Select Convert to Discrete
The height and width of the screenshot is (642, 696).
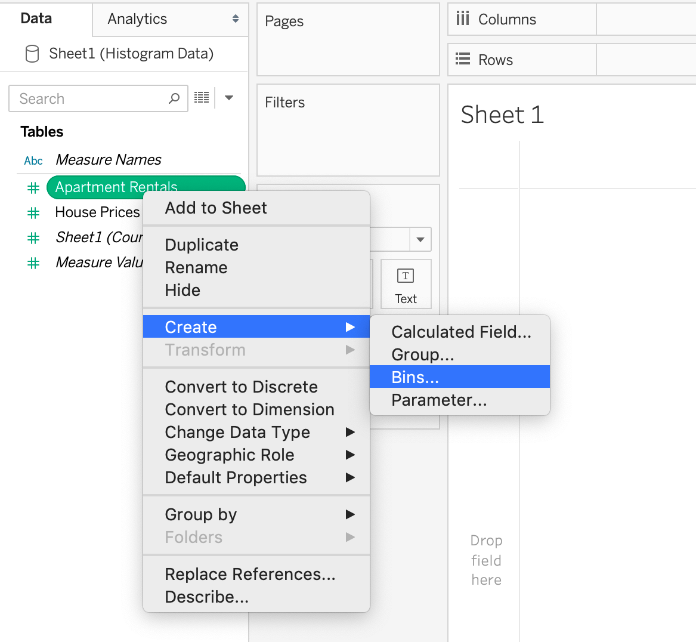(256, 387)
